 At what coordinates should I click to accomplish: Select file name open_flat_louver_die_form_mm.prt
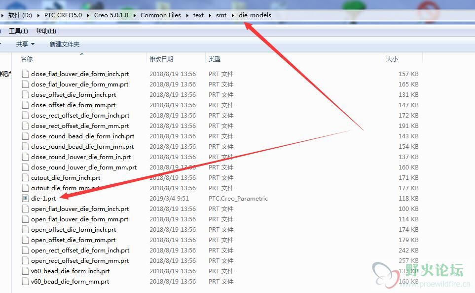pos(80,219)
